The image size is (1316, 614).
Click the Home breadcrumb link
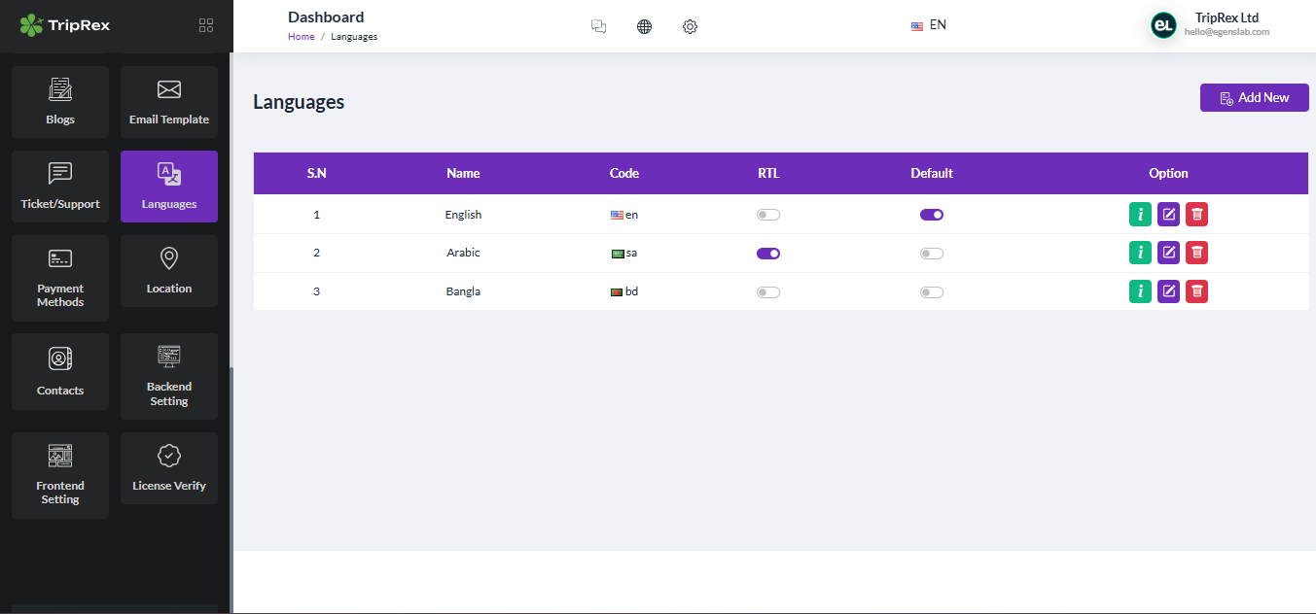(x=301, y=36)
